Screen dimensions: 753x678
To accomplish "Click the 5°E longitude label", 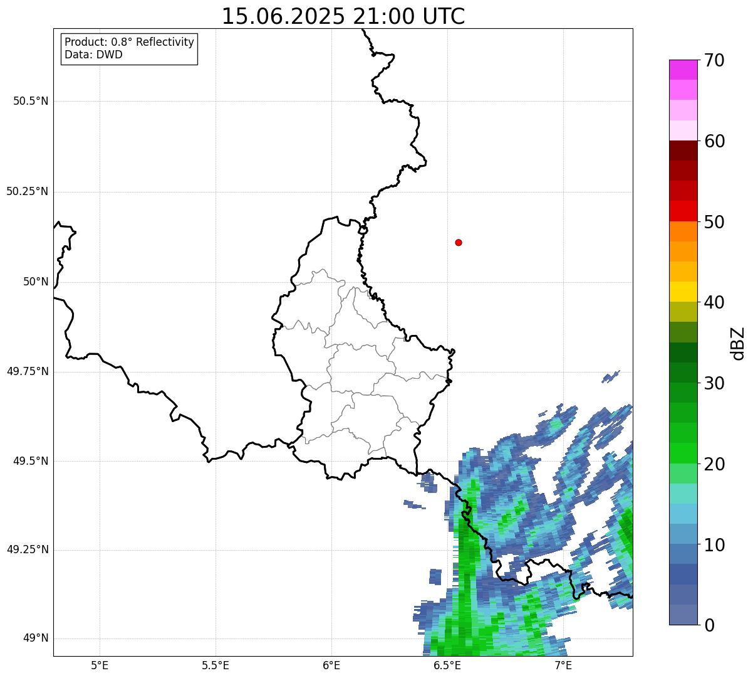I will [x=100, y=665].
